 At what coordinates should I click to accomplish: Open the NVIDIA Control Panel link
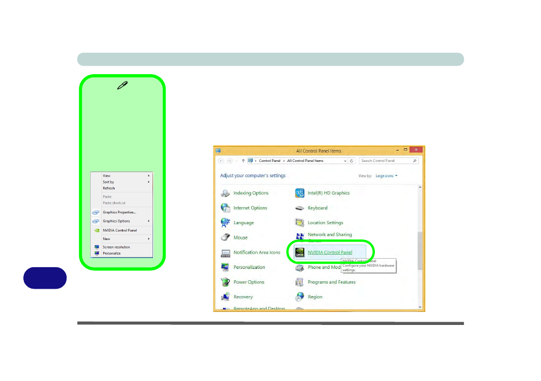click(x=330, y=252)
